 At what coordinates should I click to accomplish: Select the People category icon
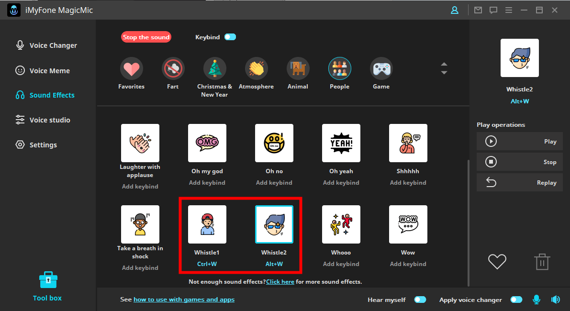click(339, 69)
